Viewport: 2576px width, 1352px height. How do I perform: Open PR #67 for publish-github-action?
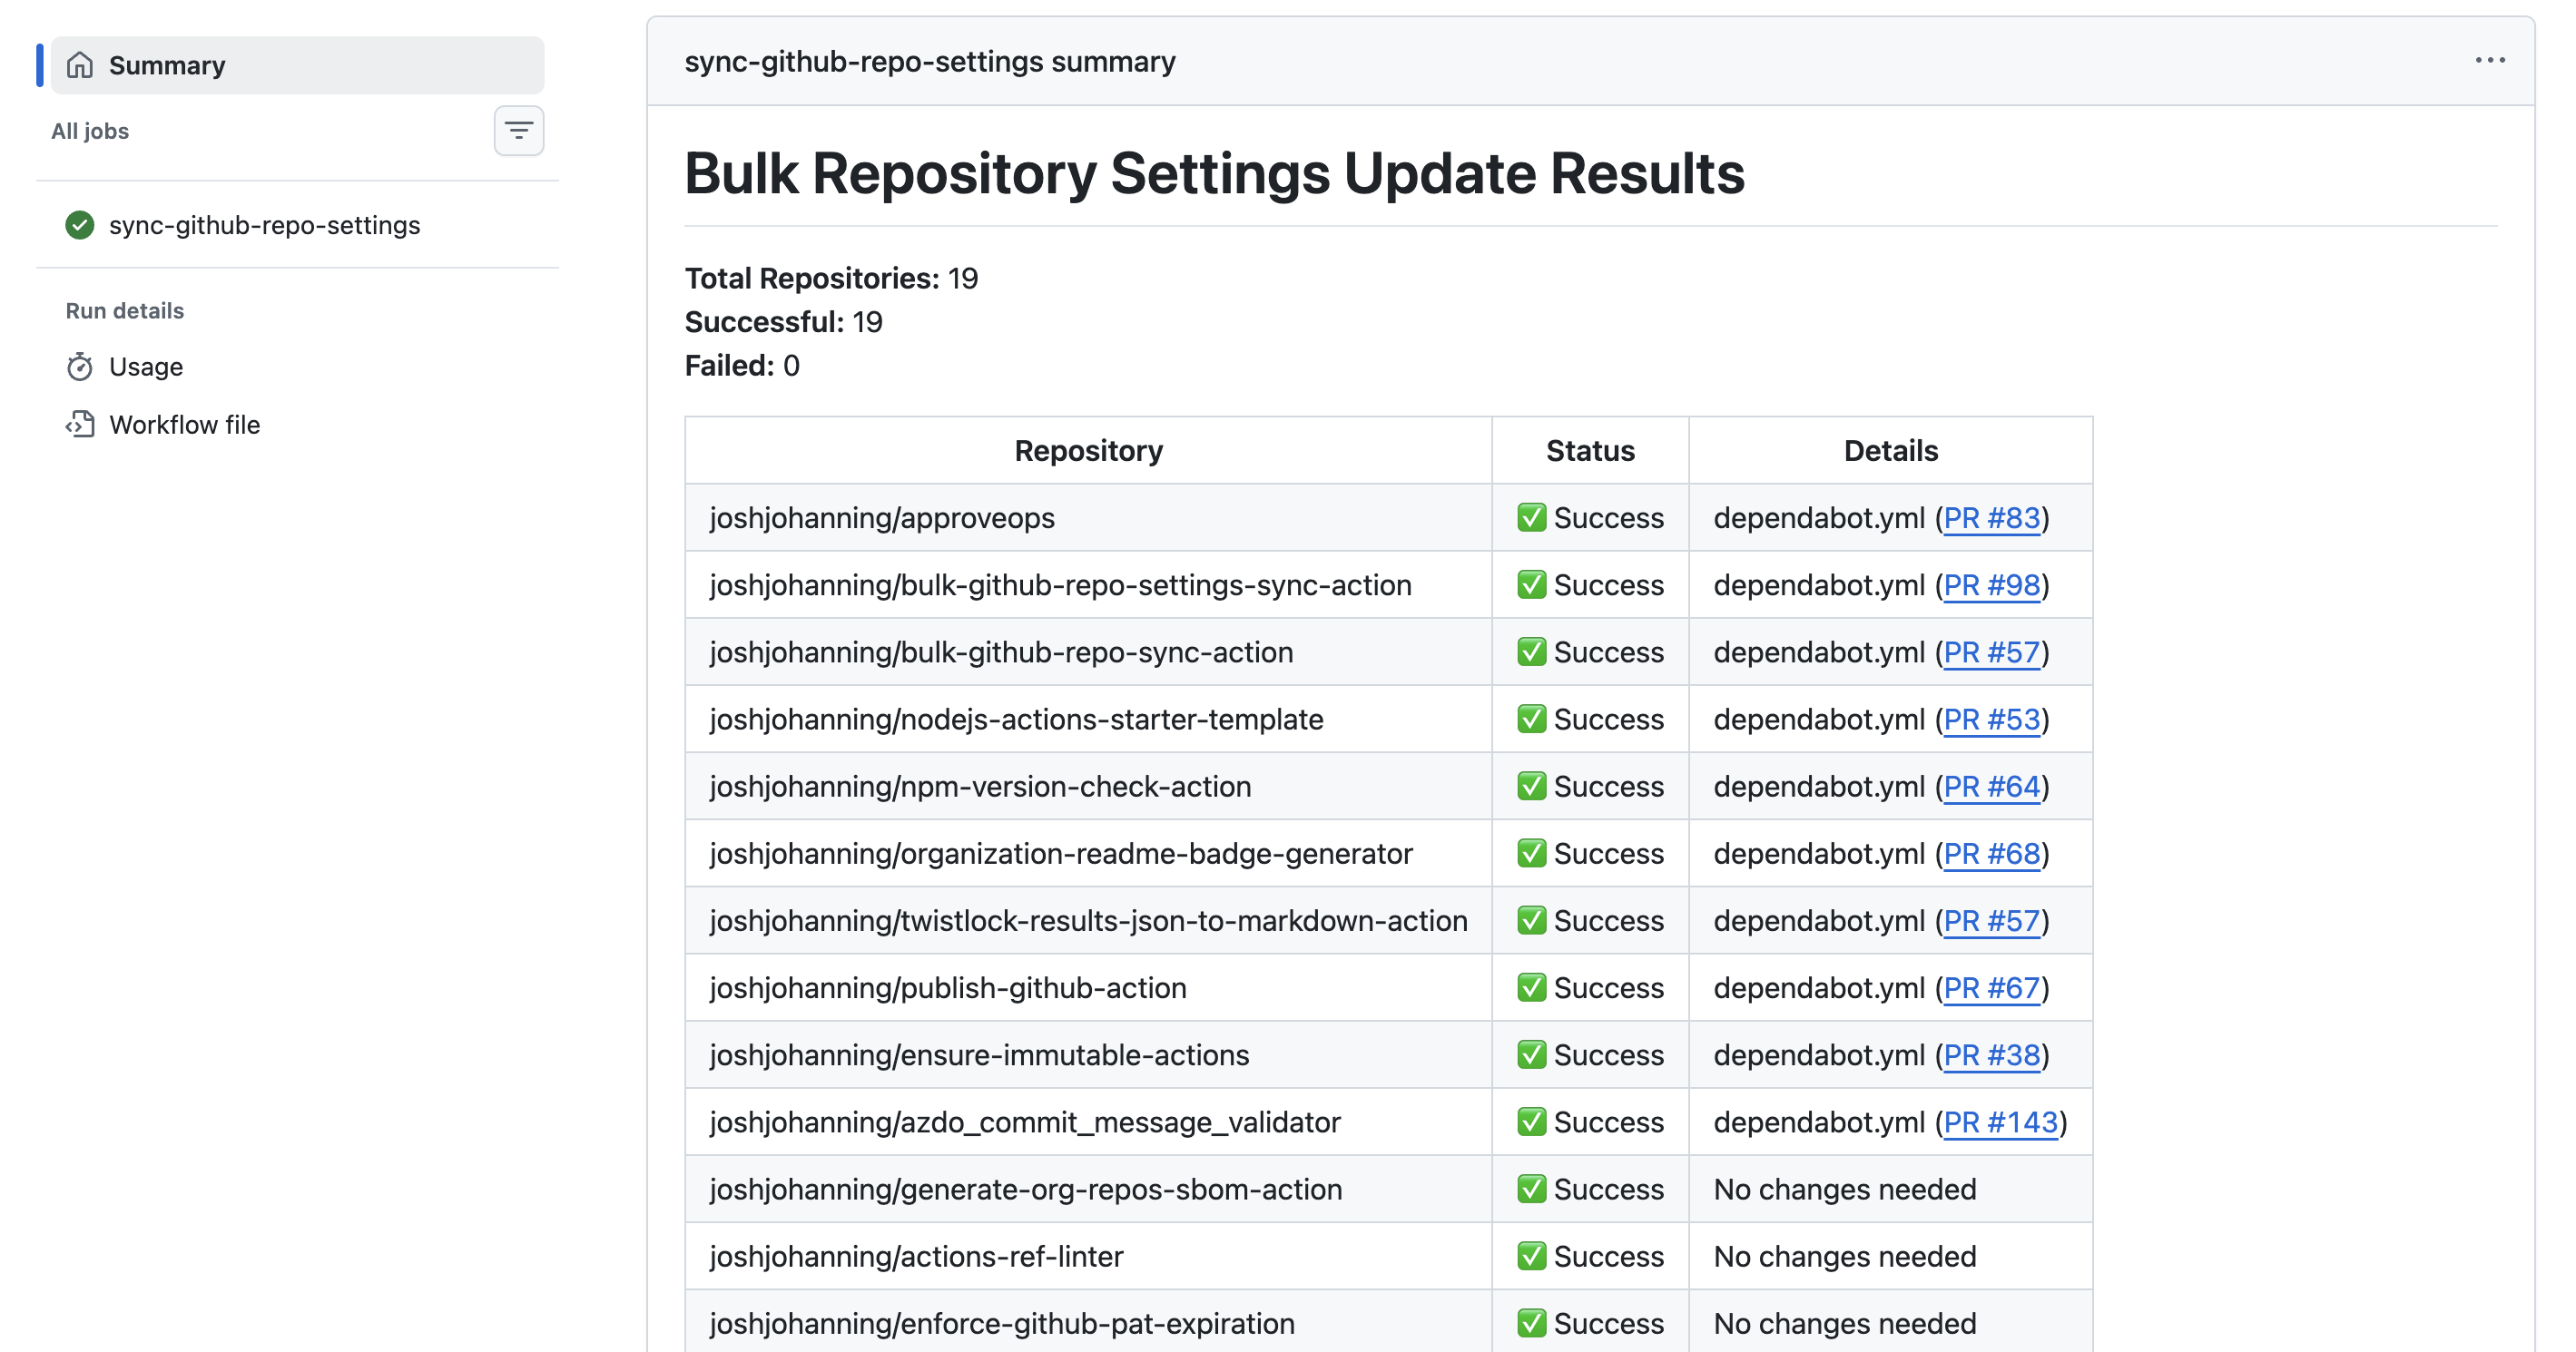tap(1994, 987)
